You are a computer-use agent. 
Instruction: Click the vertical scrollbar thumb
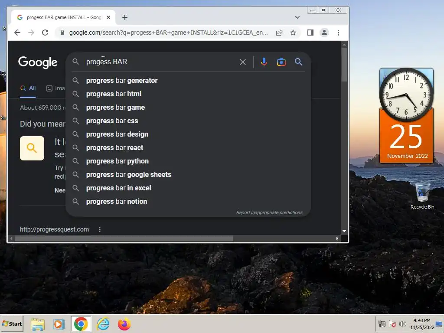click(x=344, y=65)
